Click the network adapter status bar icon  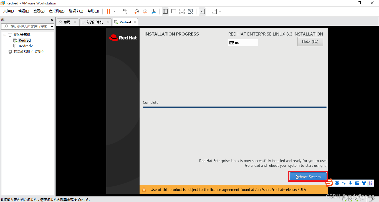[356, 199]
